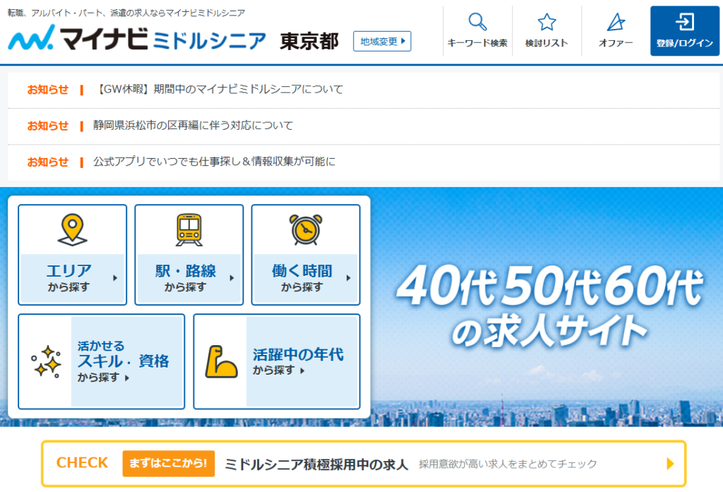723x492 pixels.
Task: Open the star 検討リスト icon
Action: tap(546, 23)
